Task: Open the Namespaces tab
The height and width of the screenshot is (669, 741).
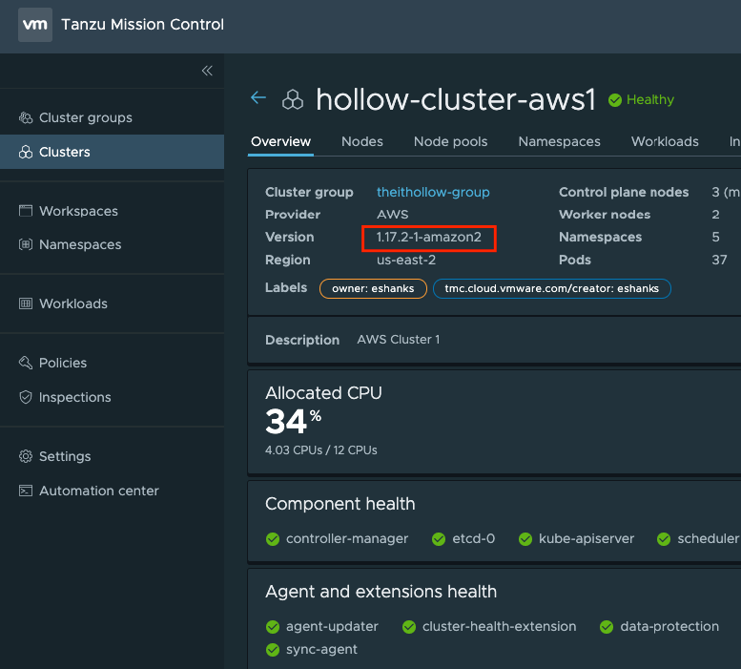Action: 559,141
